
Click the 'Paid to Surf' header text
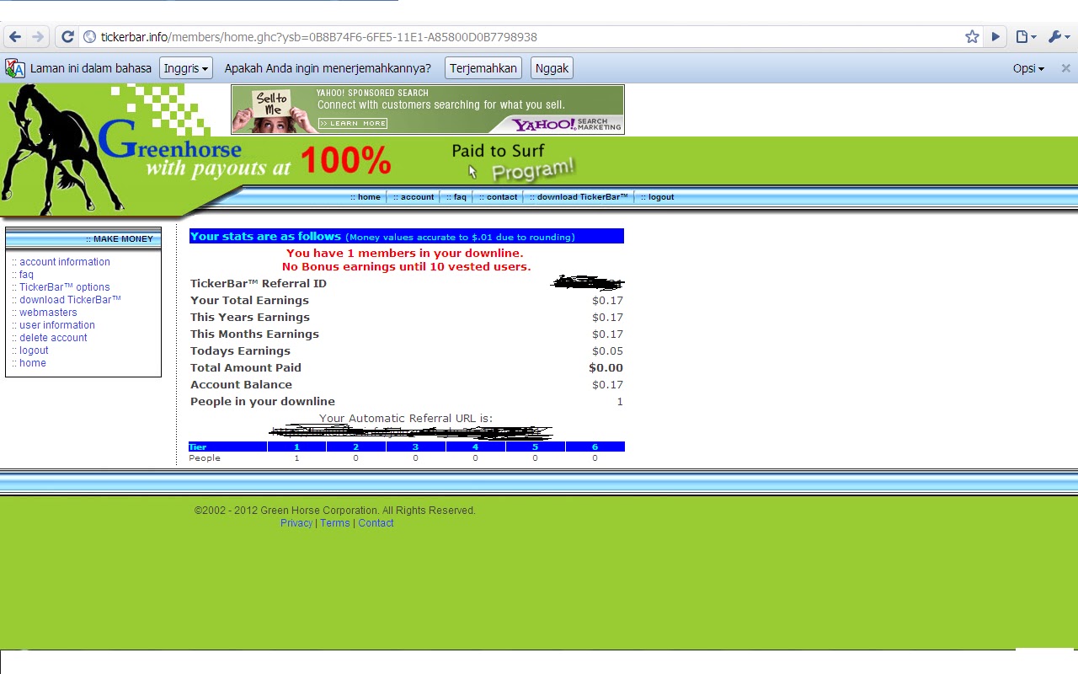coord(498,151)
